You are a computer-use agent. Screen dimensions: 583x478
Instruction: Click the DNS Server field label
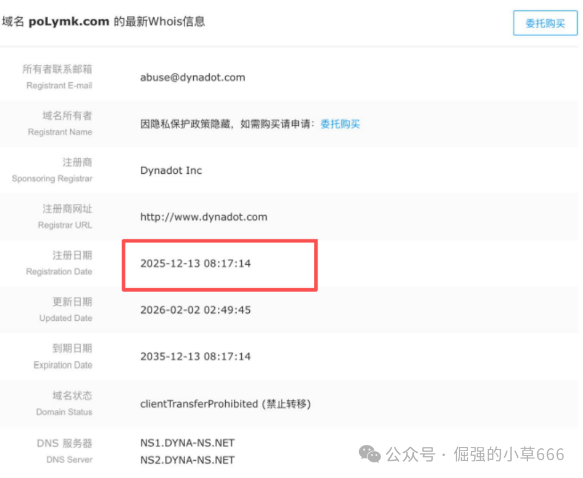tap(69, 460)
